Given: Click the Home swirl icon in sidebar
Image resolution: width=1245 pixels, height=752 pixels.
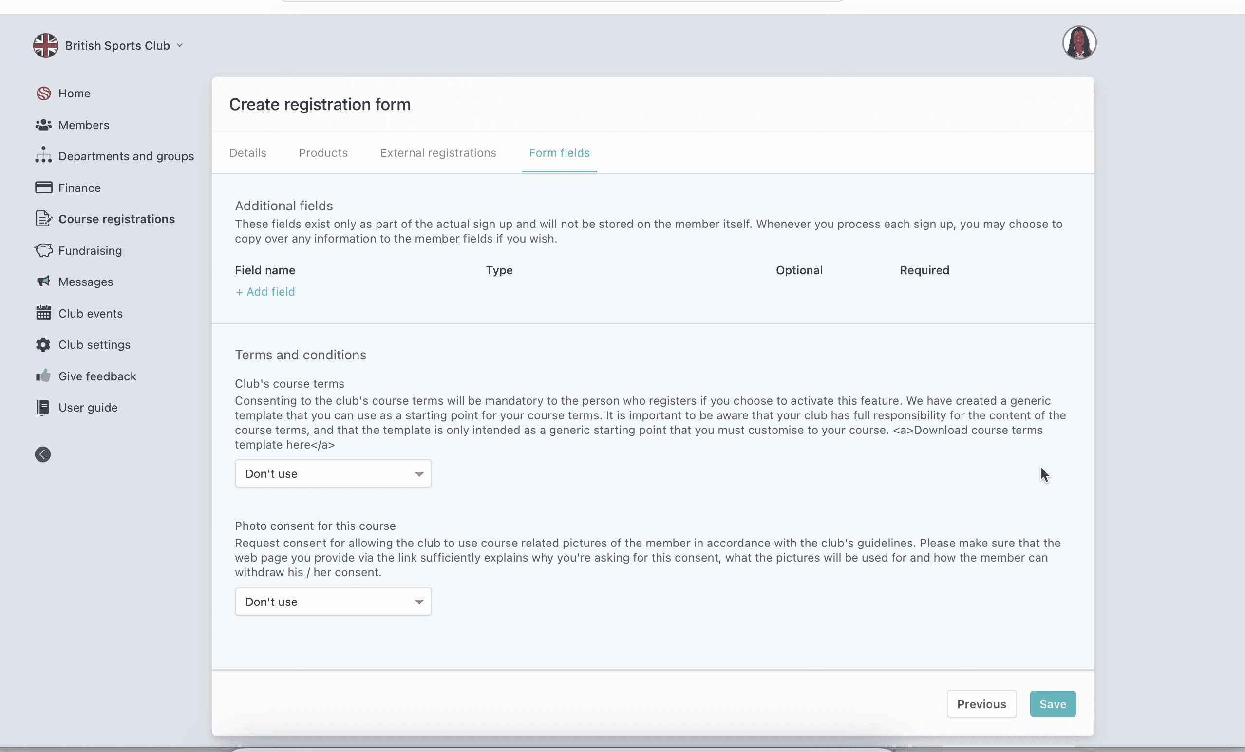Looking at the screenshot, I should [43, 94].
